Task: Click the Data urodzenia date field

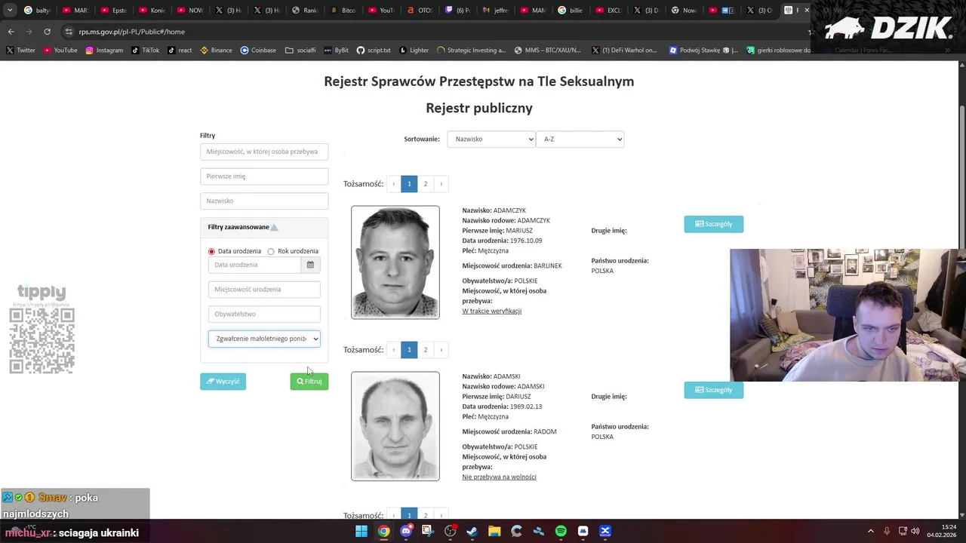Action: pyautogui.click(x=255, y=265)
